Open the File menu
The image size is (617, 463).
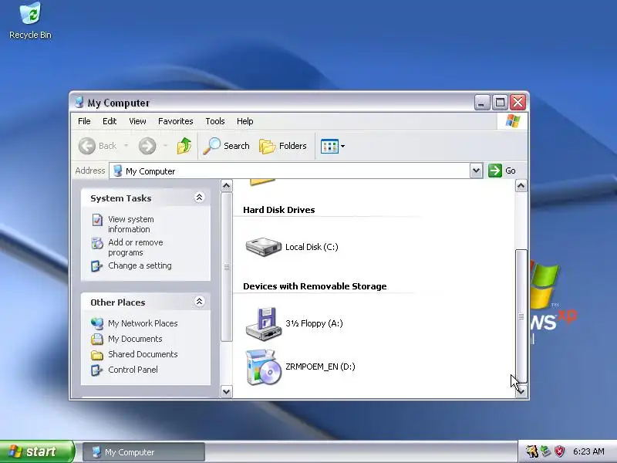84,121
